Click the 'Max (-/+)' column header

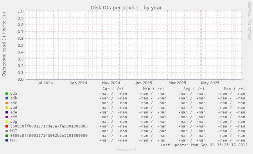point(235,89)
